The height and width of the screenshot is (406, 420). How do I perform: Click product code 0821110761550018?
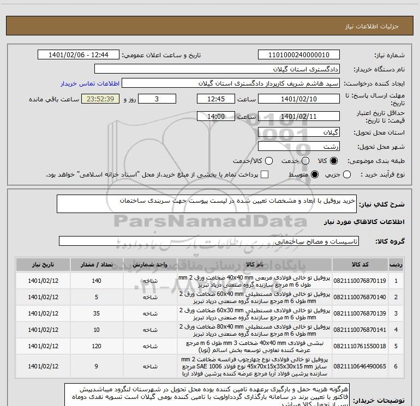360,346
